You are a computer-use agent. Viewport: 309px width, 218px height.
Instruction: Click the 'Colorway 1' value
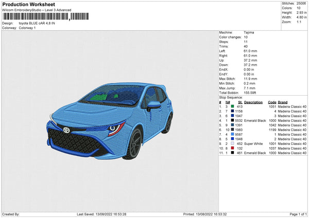(27, 28)
